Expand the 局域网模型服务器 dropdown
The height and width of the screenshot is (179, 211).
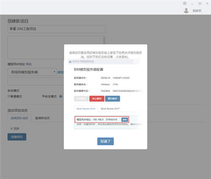tap(32, 72)
